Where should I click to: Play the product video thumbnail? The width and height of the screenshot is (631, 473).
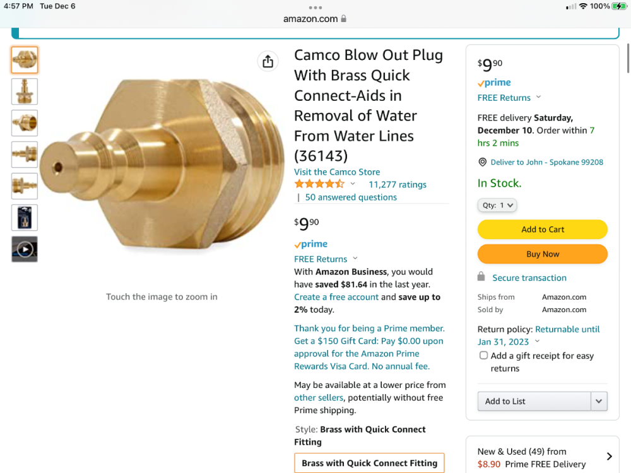coord(25,249)
